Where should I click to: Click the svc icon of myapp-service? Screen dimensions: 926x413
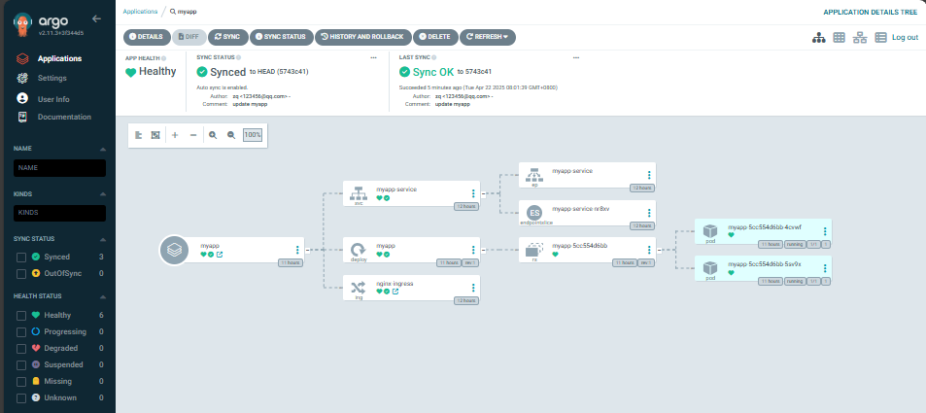359,193
